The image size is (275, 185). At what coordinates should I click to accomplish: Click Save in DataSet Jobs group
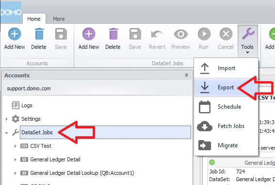coord(135,39)
